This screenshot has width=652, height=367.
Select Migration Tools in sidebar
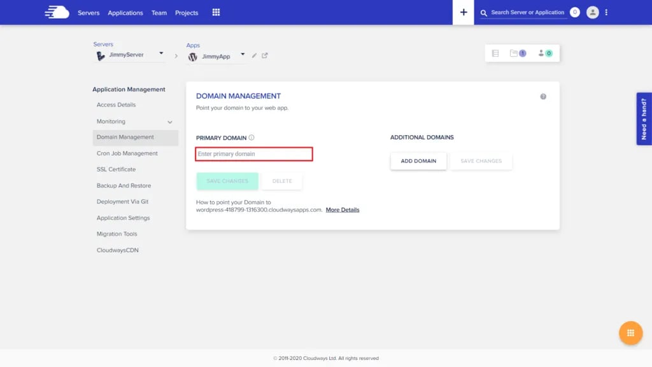point(117,234)
